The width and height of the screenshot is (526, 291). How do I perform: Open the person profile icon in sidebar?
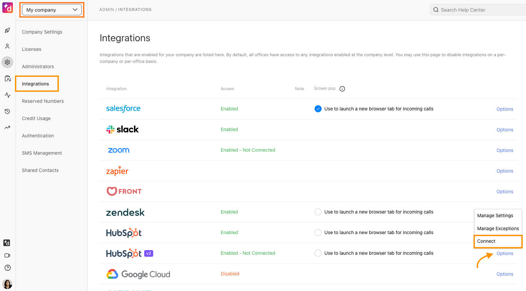7,46
